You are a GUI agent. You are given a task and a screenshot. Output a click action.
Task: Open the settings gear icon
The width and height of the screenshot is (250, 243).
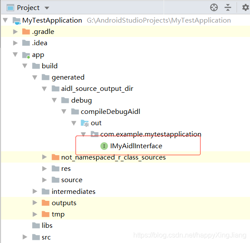(246, 7)
